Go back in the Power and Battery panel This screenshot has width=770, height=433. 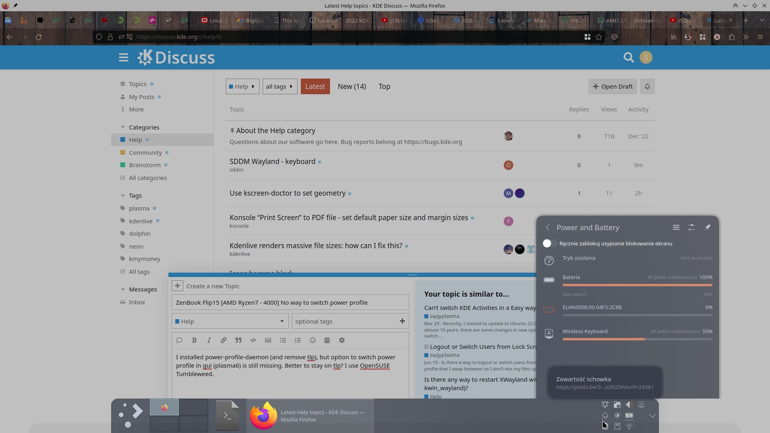pos(548,227)
